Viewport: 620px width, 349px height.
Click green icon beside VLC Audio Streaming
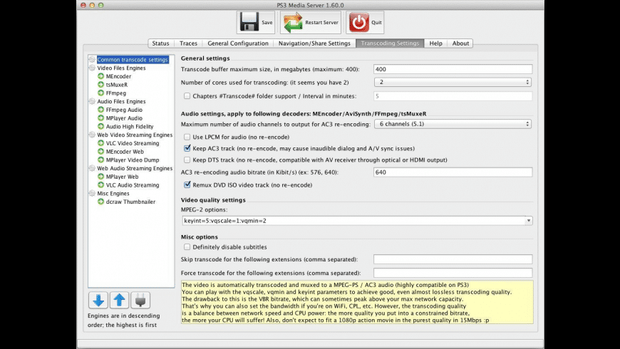coord(100,185)
